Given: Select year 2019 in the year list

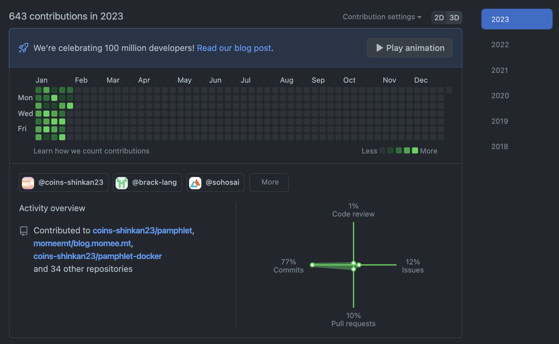Looking at the screenshot, I should [500, 121].
